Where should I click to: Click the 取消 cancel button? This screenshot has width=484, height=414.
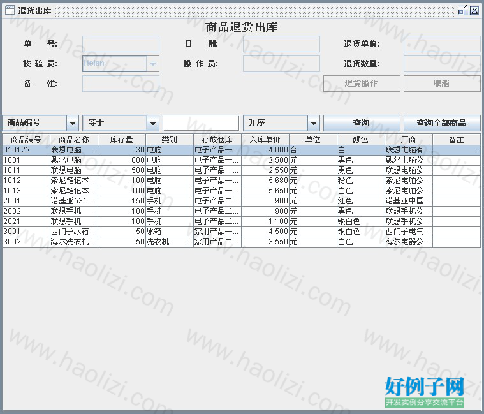tap(442, 84)
